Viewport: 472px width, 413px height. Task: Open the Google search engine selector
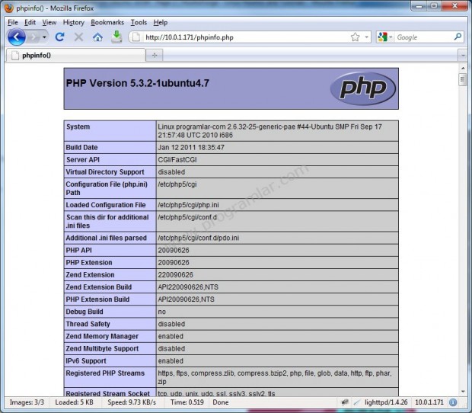click(x=385, y=37)
